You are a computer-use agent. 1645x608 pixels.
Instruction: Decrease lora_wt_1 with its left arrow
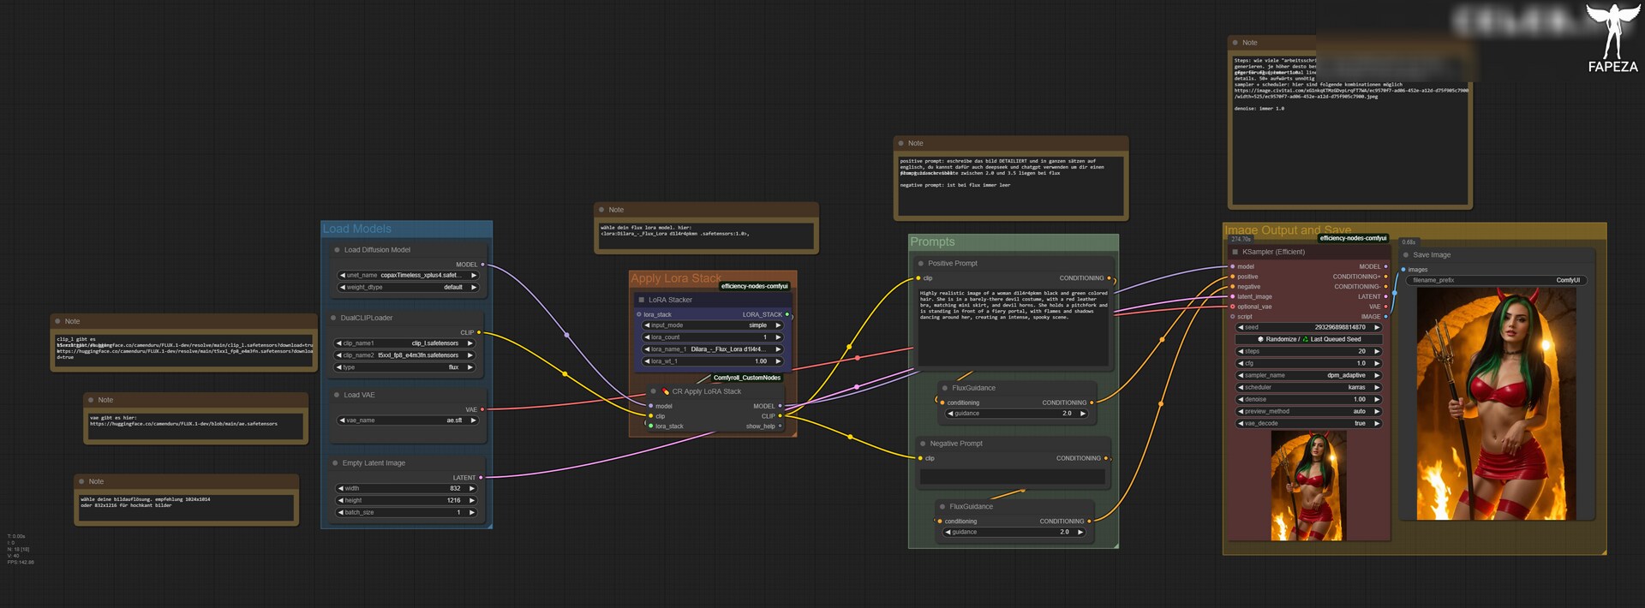pos(647,361)
